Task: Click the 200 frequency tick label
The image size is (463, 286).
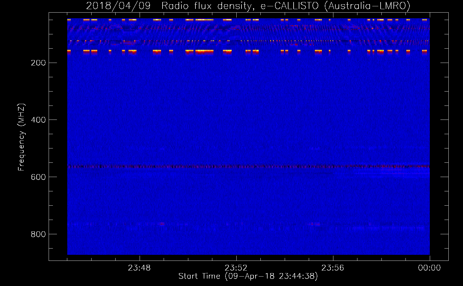Action: (x=38, y=63)
